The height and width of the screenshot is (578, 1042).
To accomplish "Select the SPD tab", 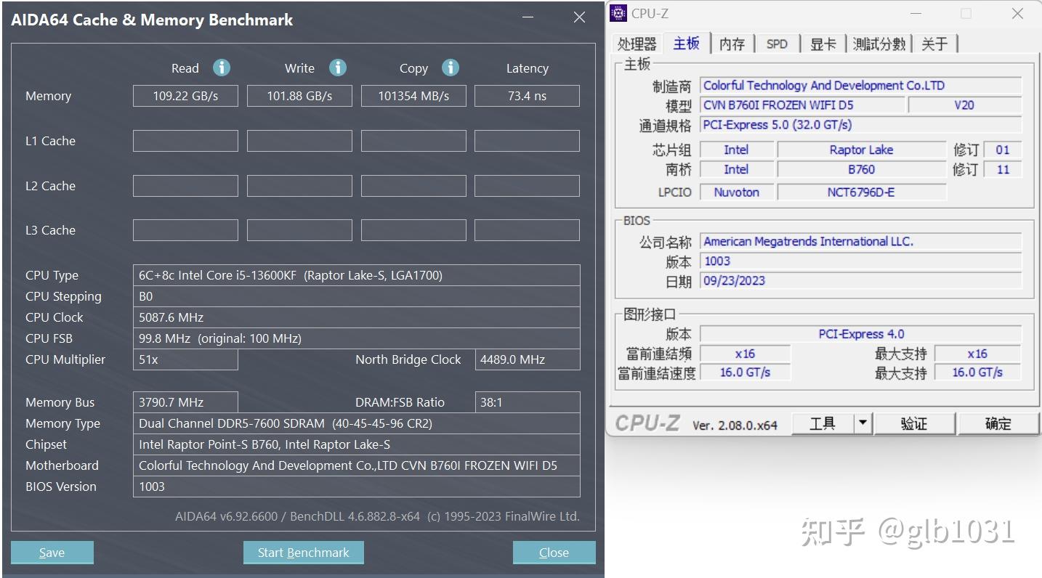I will (777, 44).
